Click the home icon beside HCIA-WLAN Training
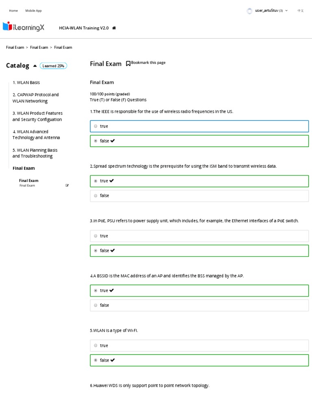Screen dimensions: 312x416 (114, 28)
